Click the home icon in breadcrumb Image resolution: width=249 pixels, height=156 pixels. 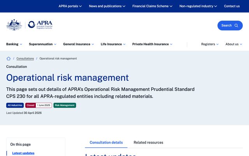click(x=9, y=58)
